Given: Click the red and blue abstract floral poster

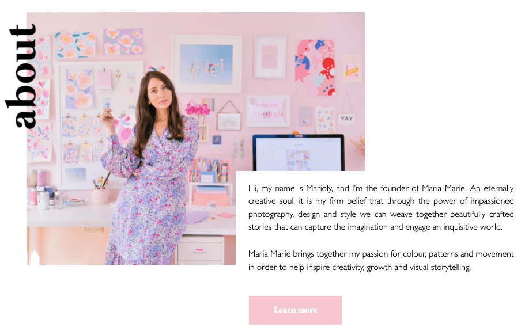Looking at the screenshot, I should tap(315, 67).
